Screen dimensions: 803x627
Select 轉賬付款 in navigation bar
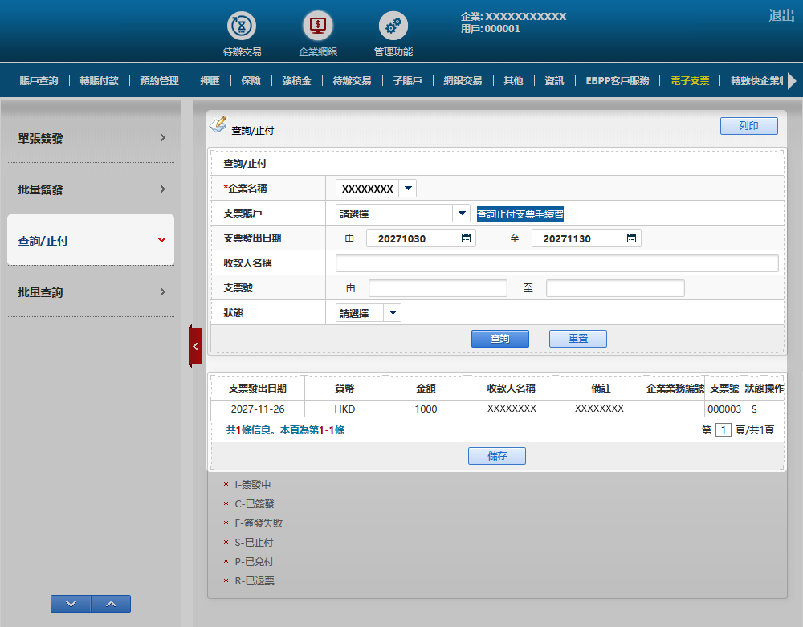coord(99,80)
